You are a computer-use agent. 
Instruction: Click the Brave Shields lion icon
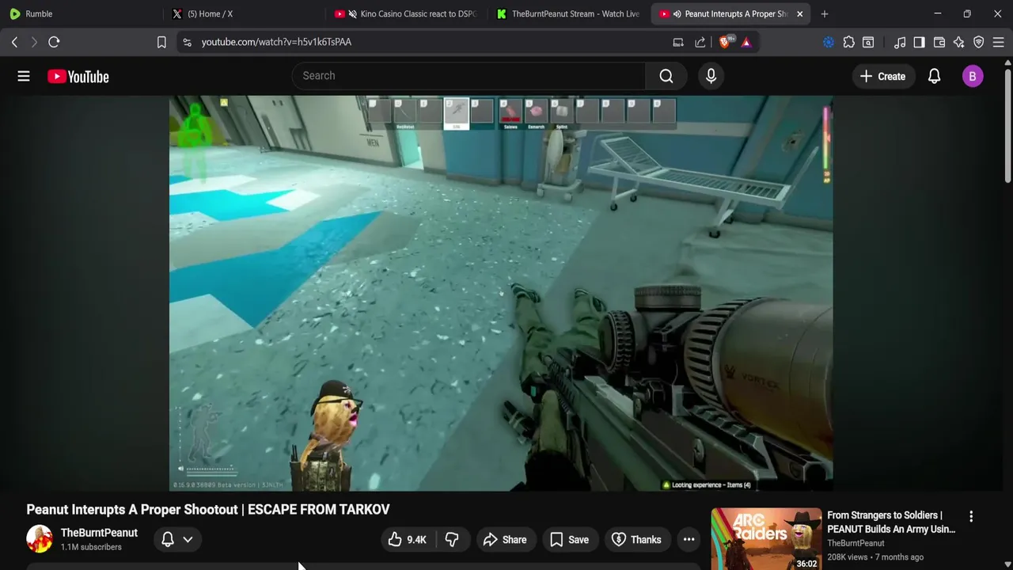725,42
